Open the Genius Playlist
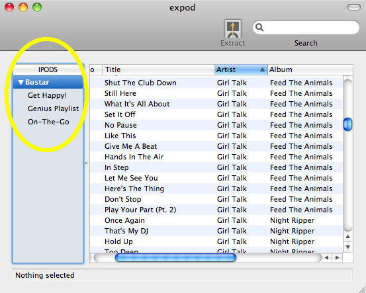366x293 pixels. [x=53, y=108]
